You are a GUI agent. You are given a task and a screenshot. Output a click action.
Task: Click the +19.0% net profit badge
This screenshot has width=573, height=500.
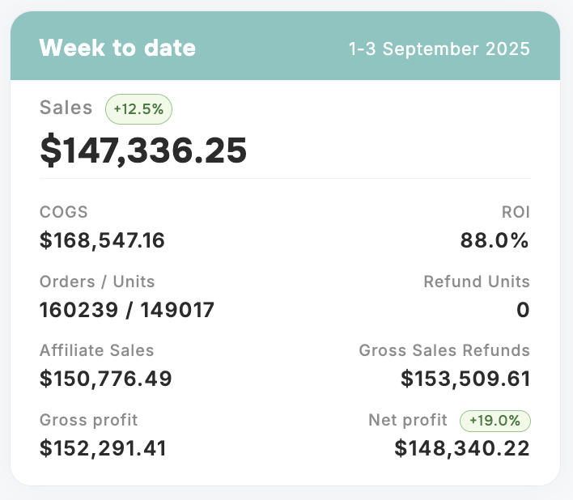(495, 421)
